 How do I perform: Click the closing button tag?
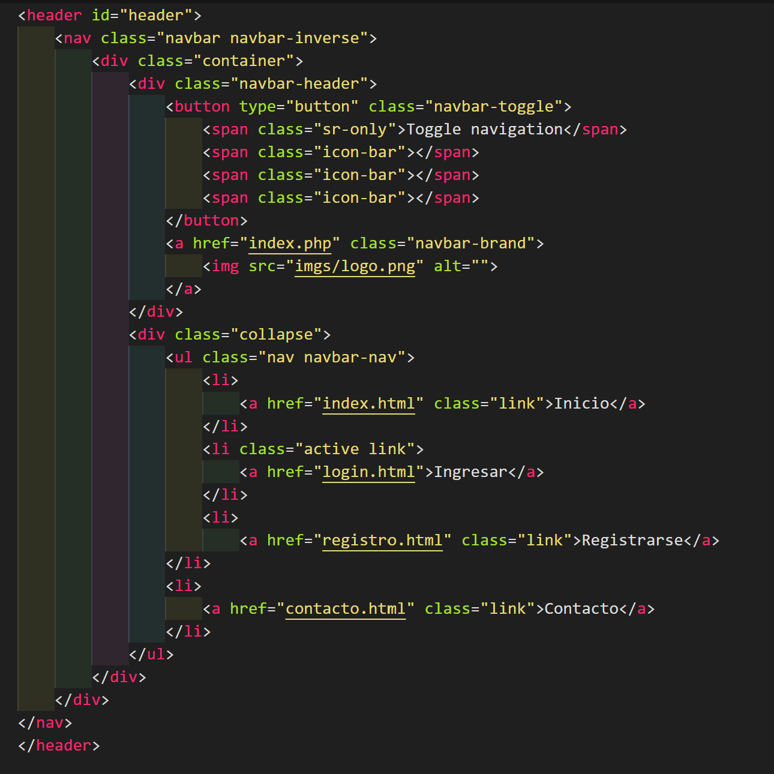(x=211, y=221)
